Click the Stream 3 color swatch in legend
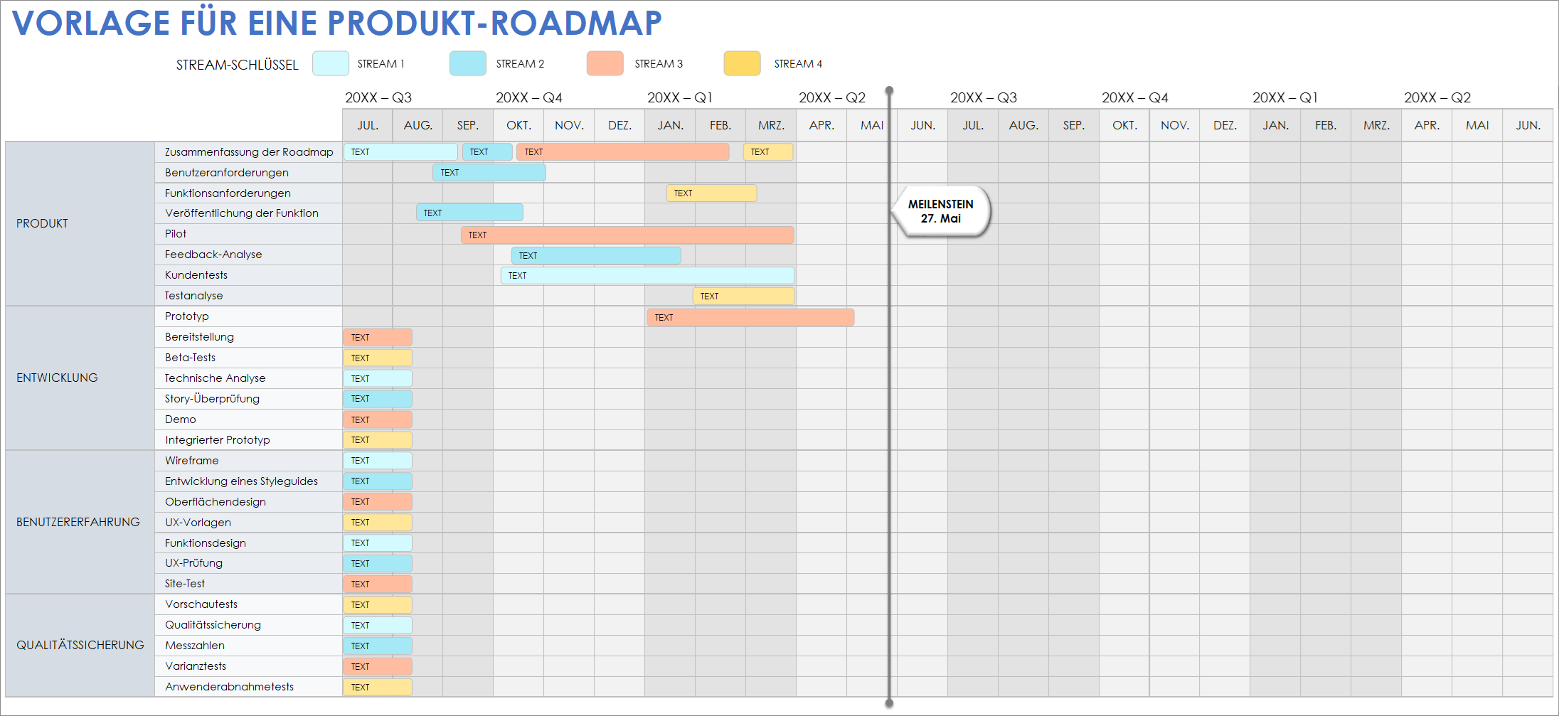Viewport: 1559px width, 716px height. tap(605, 63)
